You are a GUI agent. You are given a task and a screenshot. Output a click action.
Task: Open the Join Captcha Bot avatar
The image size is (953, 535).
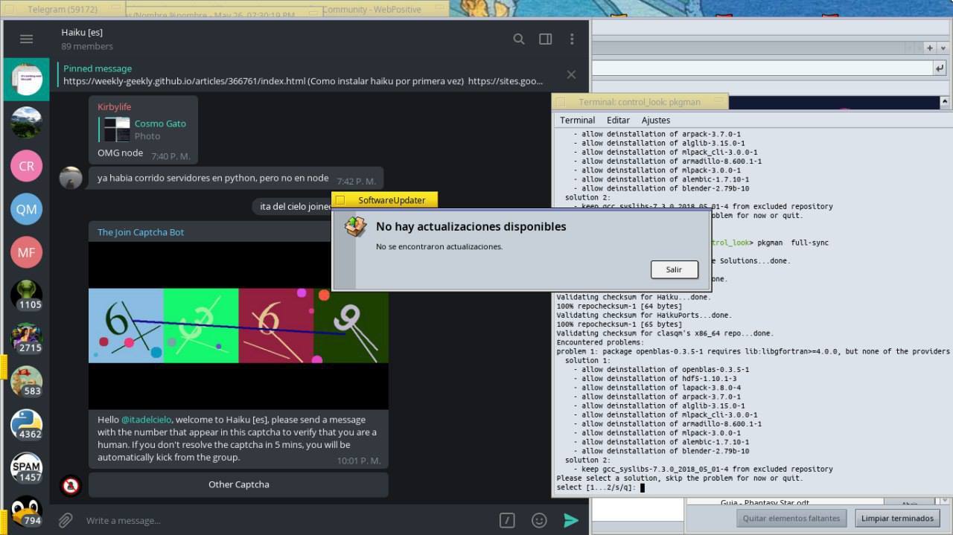tap(71, 486)
